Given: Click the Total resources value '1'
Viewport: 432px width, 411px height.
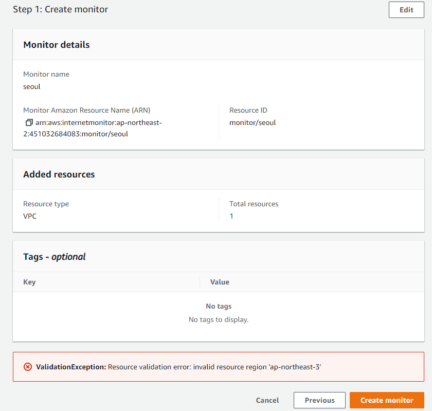Looking at the screenshot, I should tap(231, 216).
